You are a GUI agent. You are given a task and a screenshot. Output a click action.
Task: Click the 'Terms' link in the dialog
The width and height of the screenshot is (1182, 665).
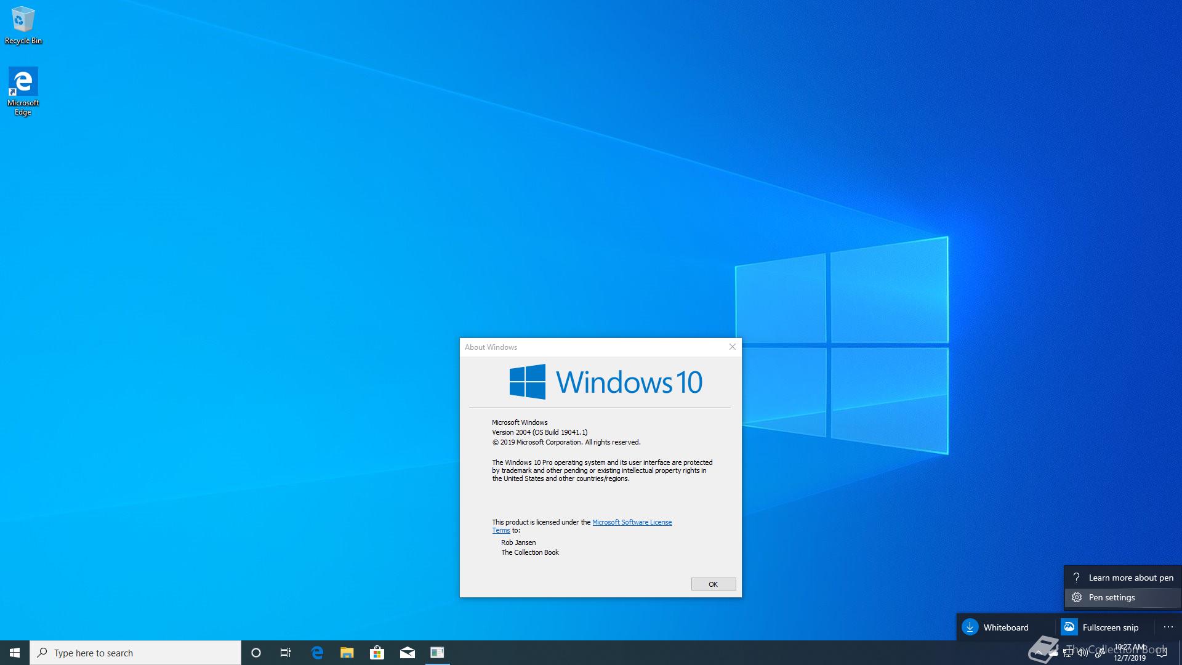501,531
